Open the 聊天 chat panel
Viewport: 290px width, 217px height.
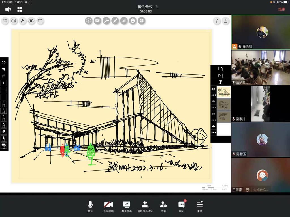(182, 207)
